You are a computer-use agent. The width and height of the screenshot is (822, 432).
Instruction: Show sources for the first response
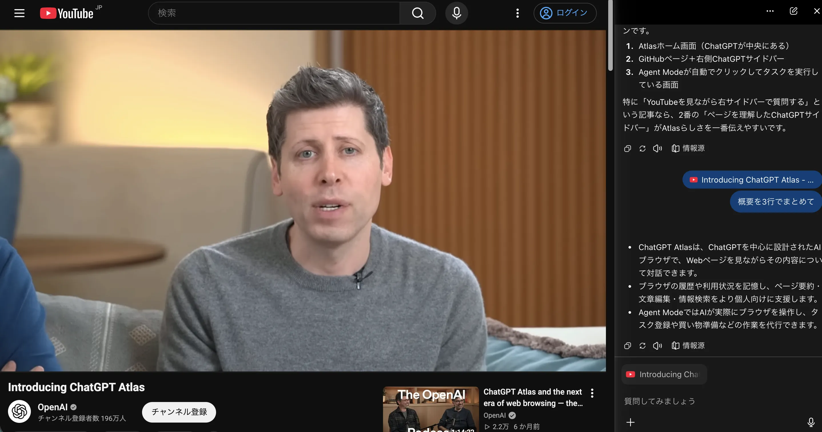point(688,148)
